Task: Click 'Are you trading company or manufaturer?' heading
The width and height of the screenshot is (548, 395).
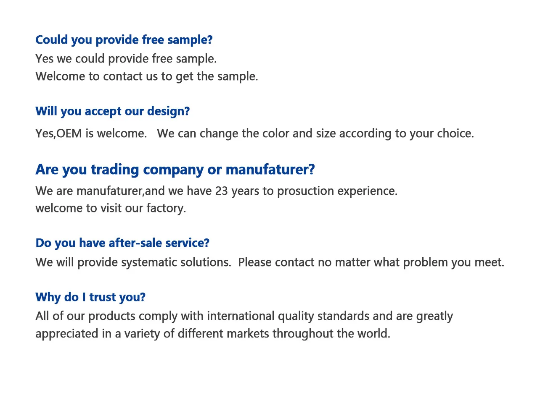Action: coord(175,170)
